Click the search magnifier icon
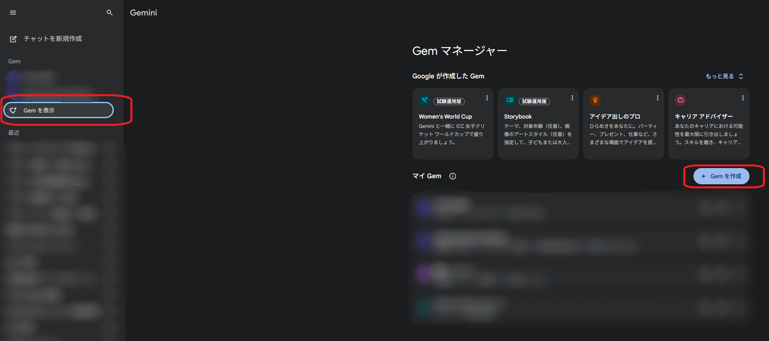 (x=109, y=13)
